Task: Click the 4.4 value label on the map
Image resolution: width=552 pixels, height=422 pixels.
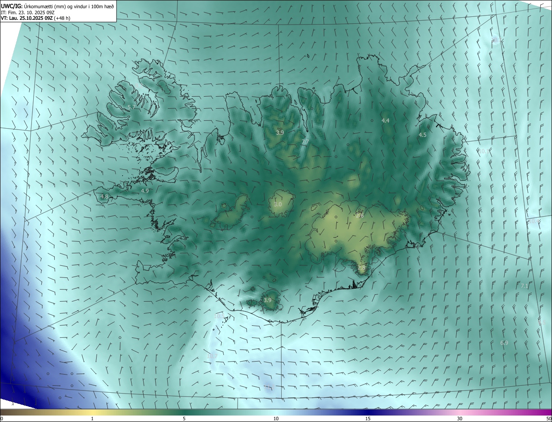Action: (386, 120)
